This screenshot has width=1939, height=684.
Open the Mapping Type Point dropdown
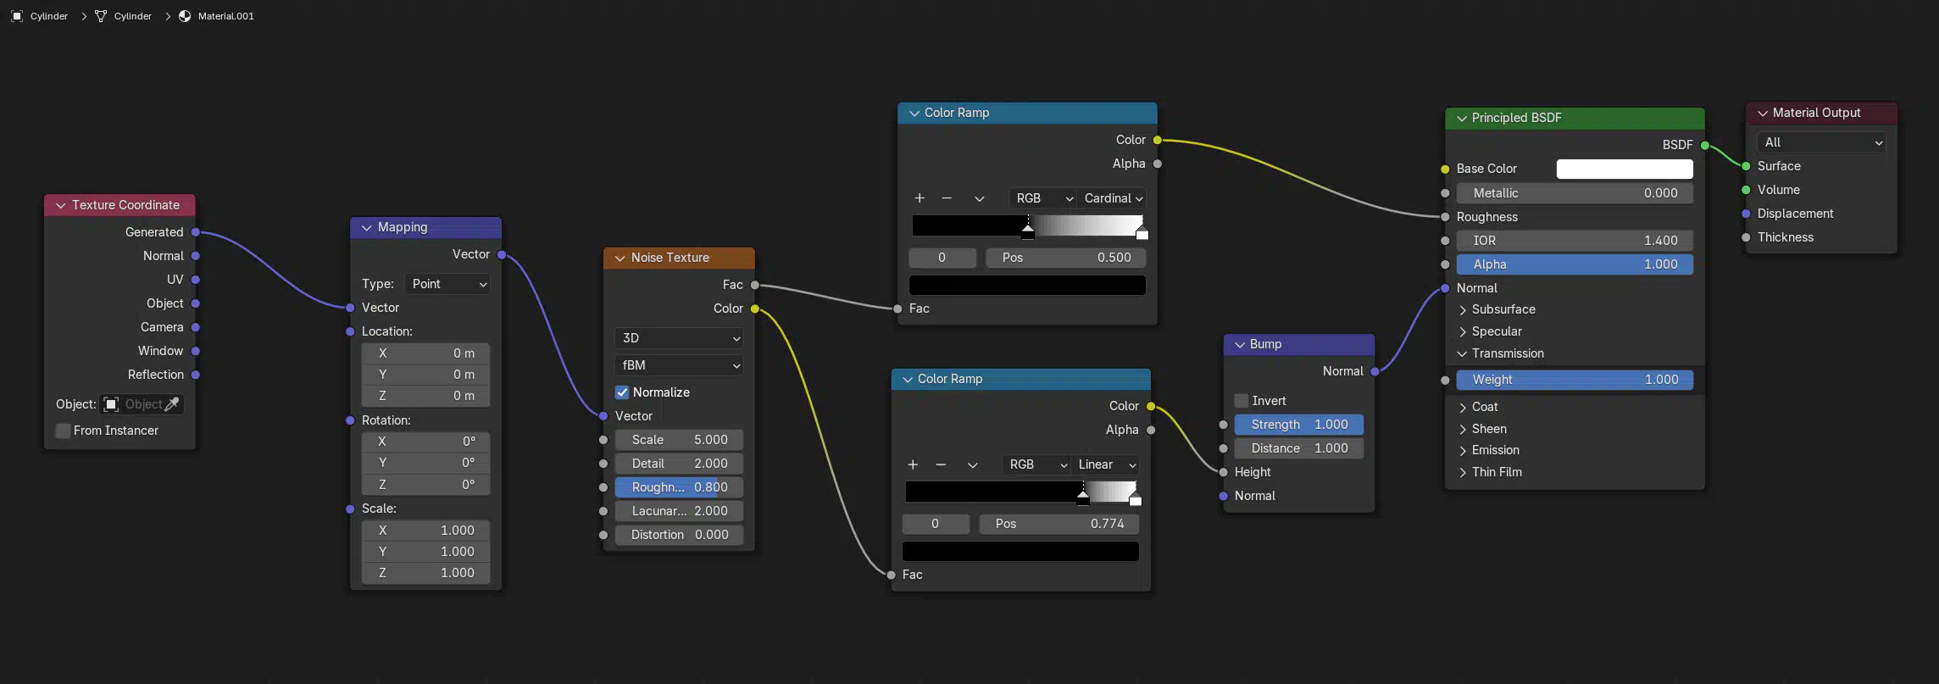pos(447,284)
